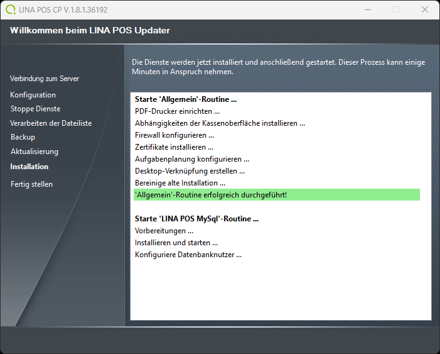Click 'Starte 'LINA POS MySql'-Routine ...' line
Image resolution: width=440 pixels, height=354 pixels.
[x=196, y=219]
